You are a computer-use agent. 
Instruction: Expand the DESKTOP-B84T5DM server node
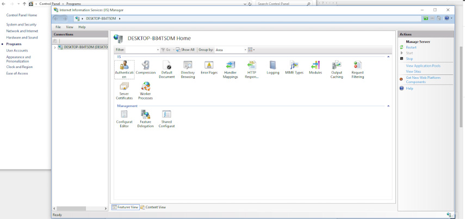[x=55, y=47]
